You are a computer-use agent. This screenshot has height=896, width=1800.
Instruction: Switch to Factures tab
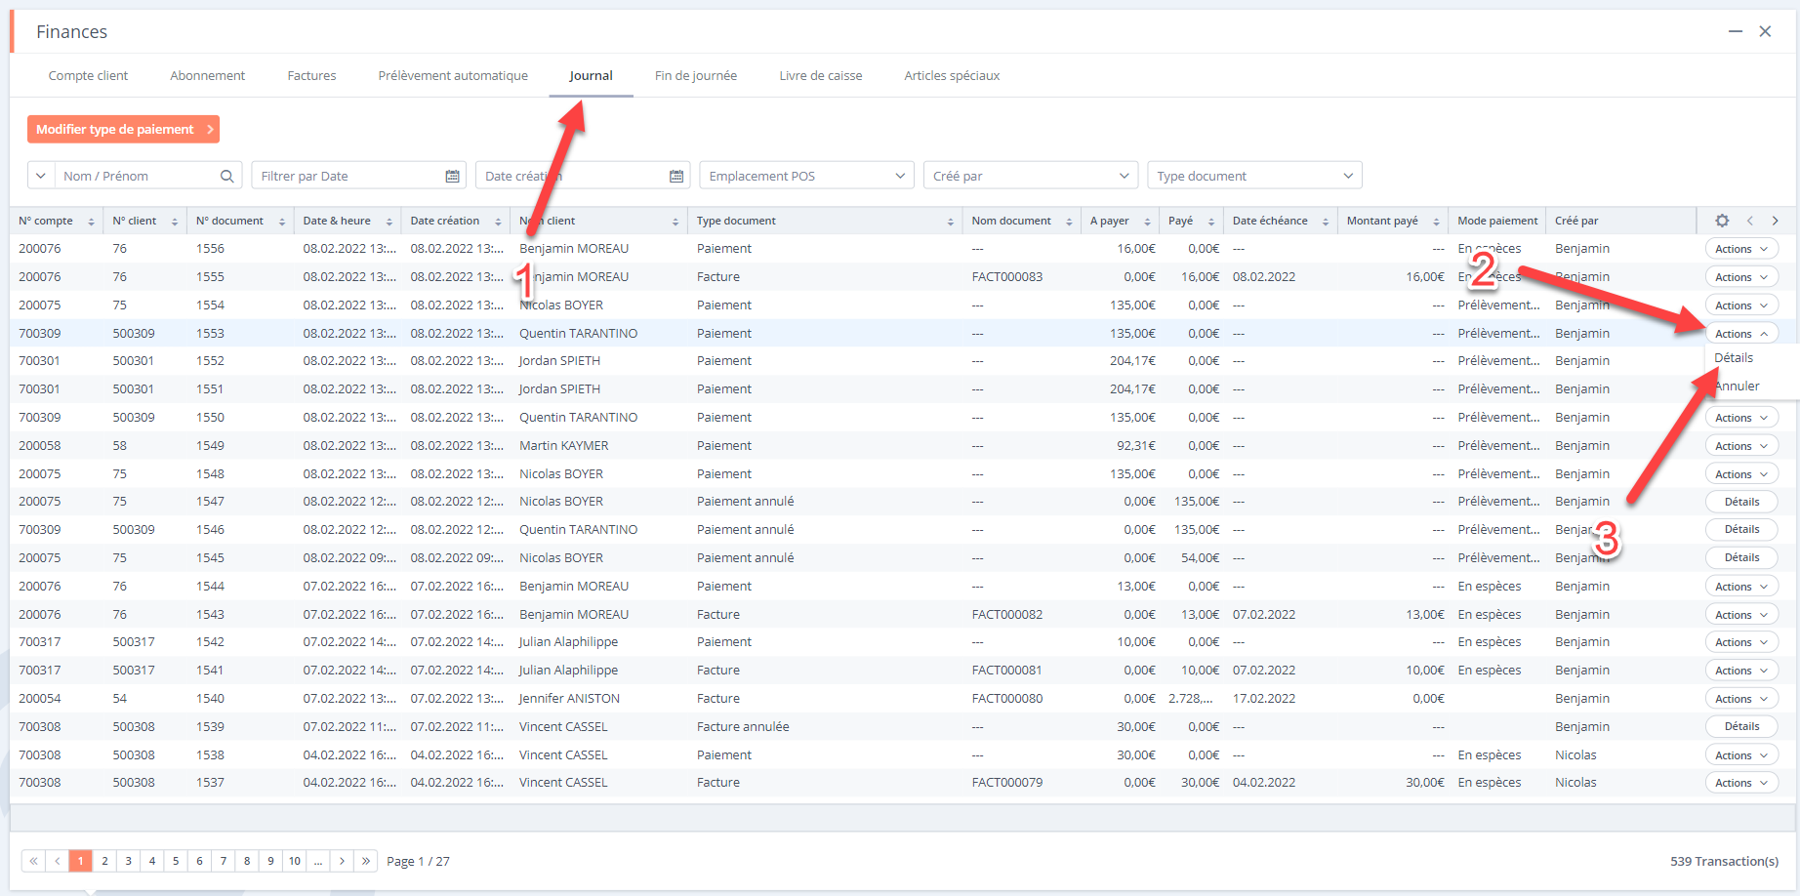[311, 75]
